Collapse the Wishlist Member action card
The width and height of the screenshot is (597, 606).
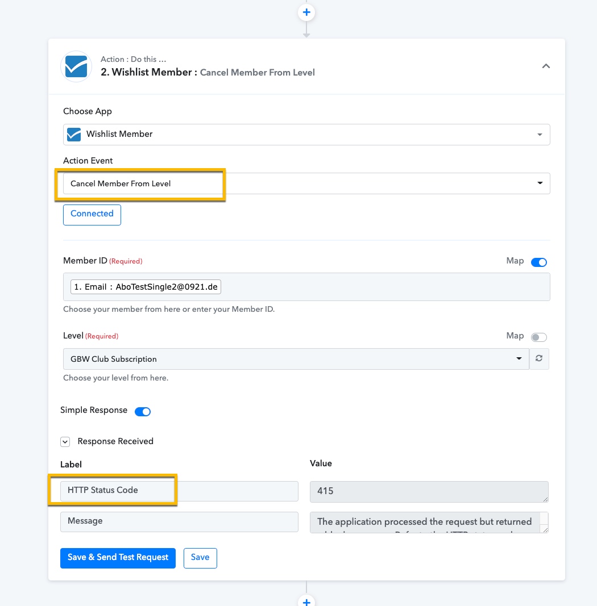click(x=546, y=66)
